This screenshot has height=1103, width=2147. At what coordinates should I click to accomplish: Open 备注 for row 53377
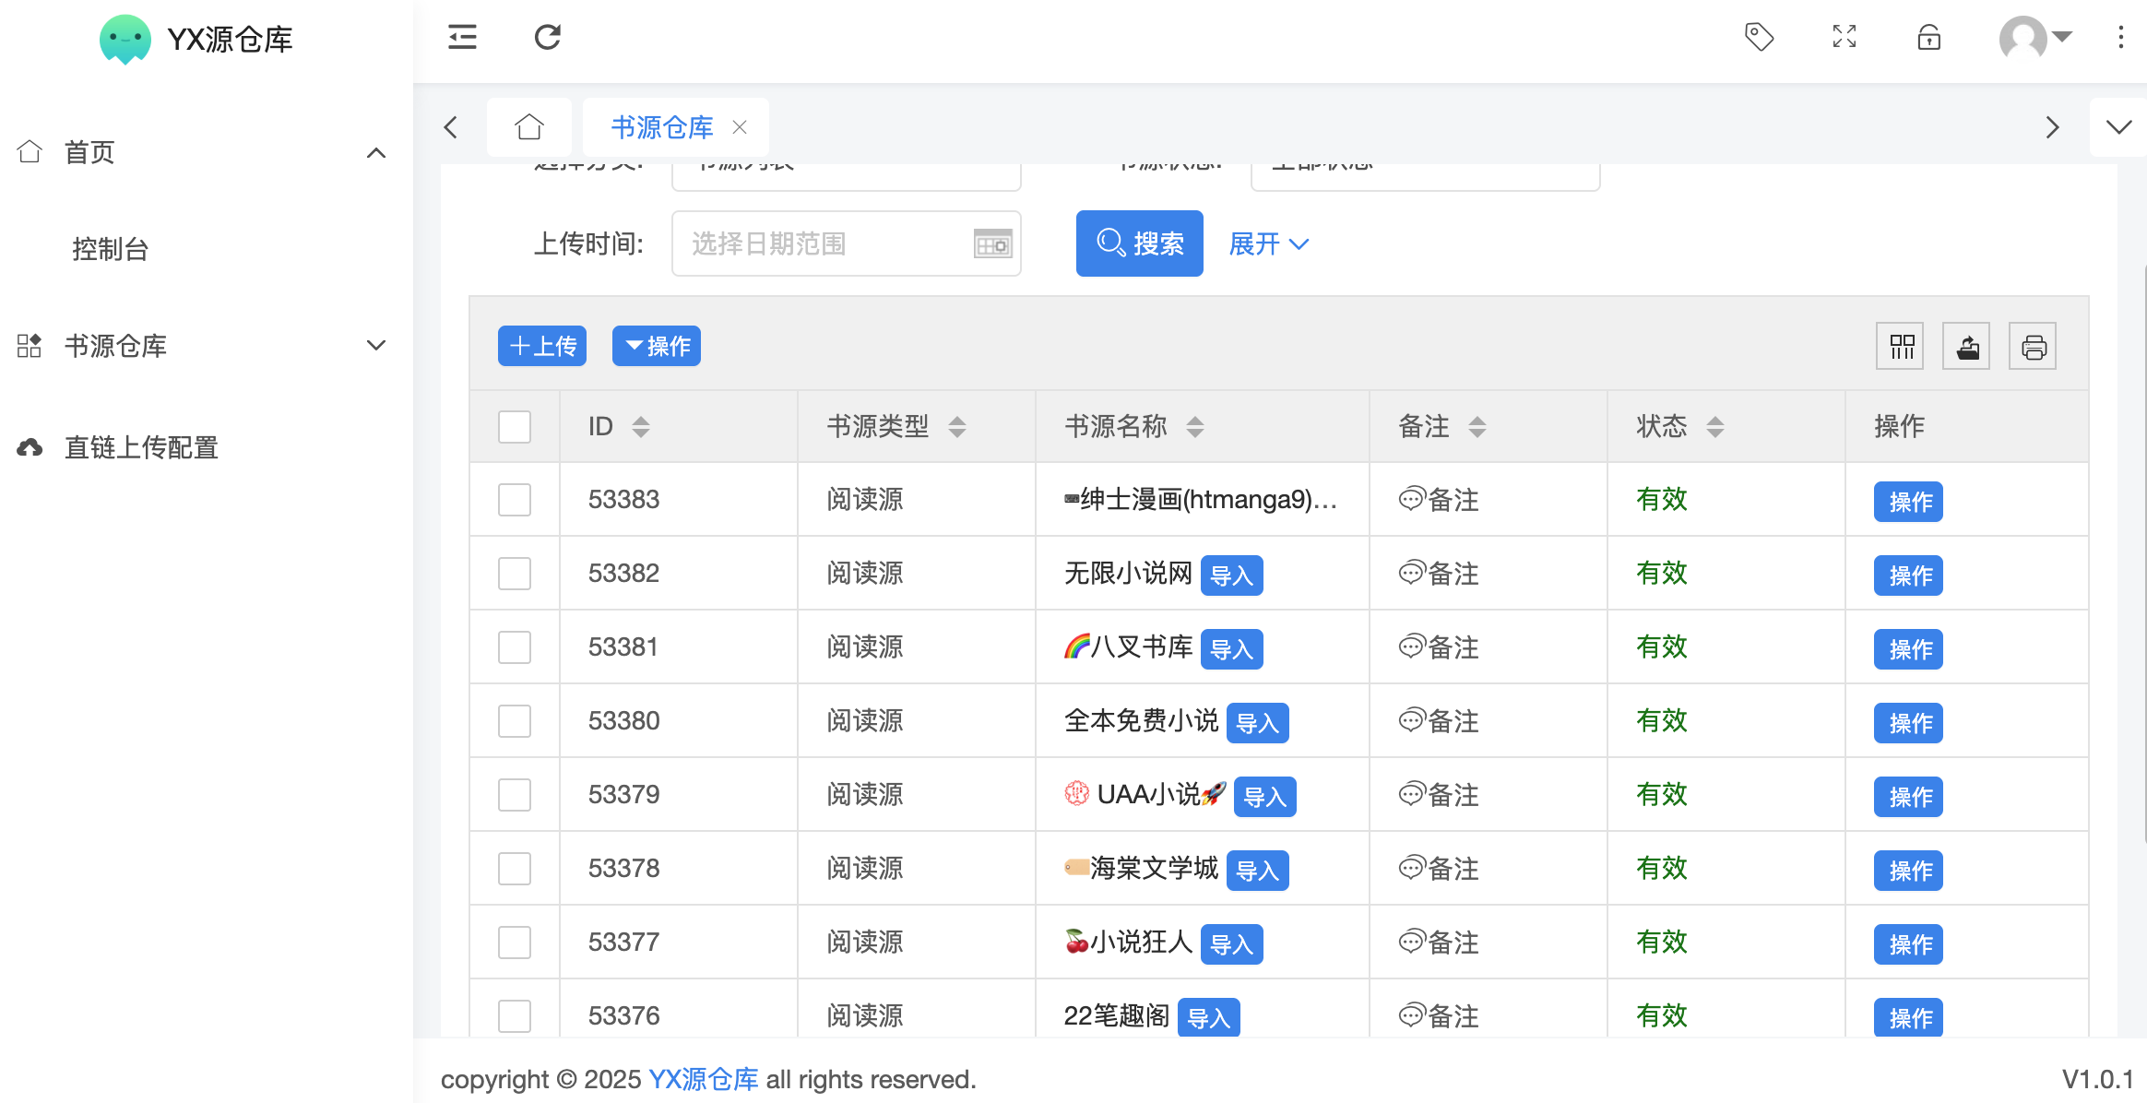pyautogui.click(x=1439, y=943)
